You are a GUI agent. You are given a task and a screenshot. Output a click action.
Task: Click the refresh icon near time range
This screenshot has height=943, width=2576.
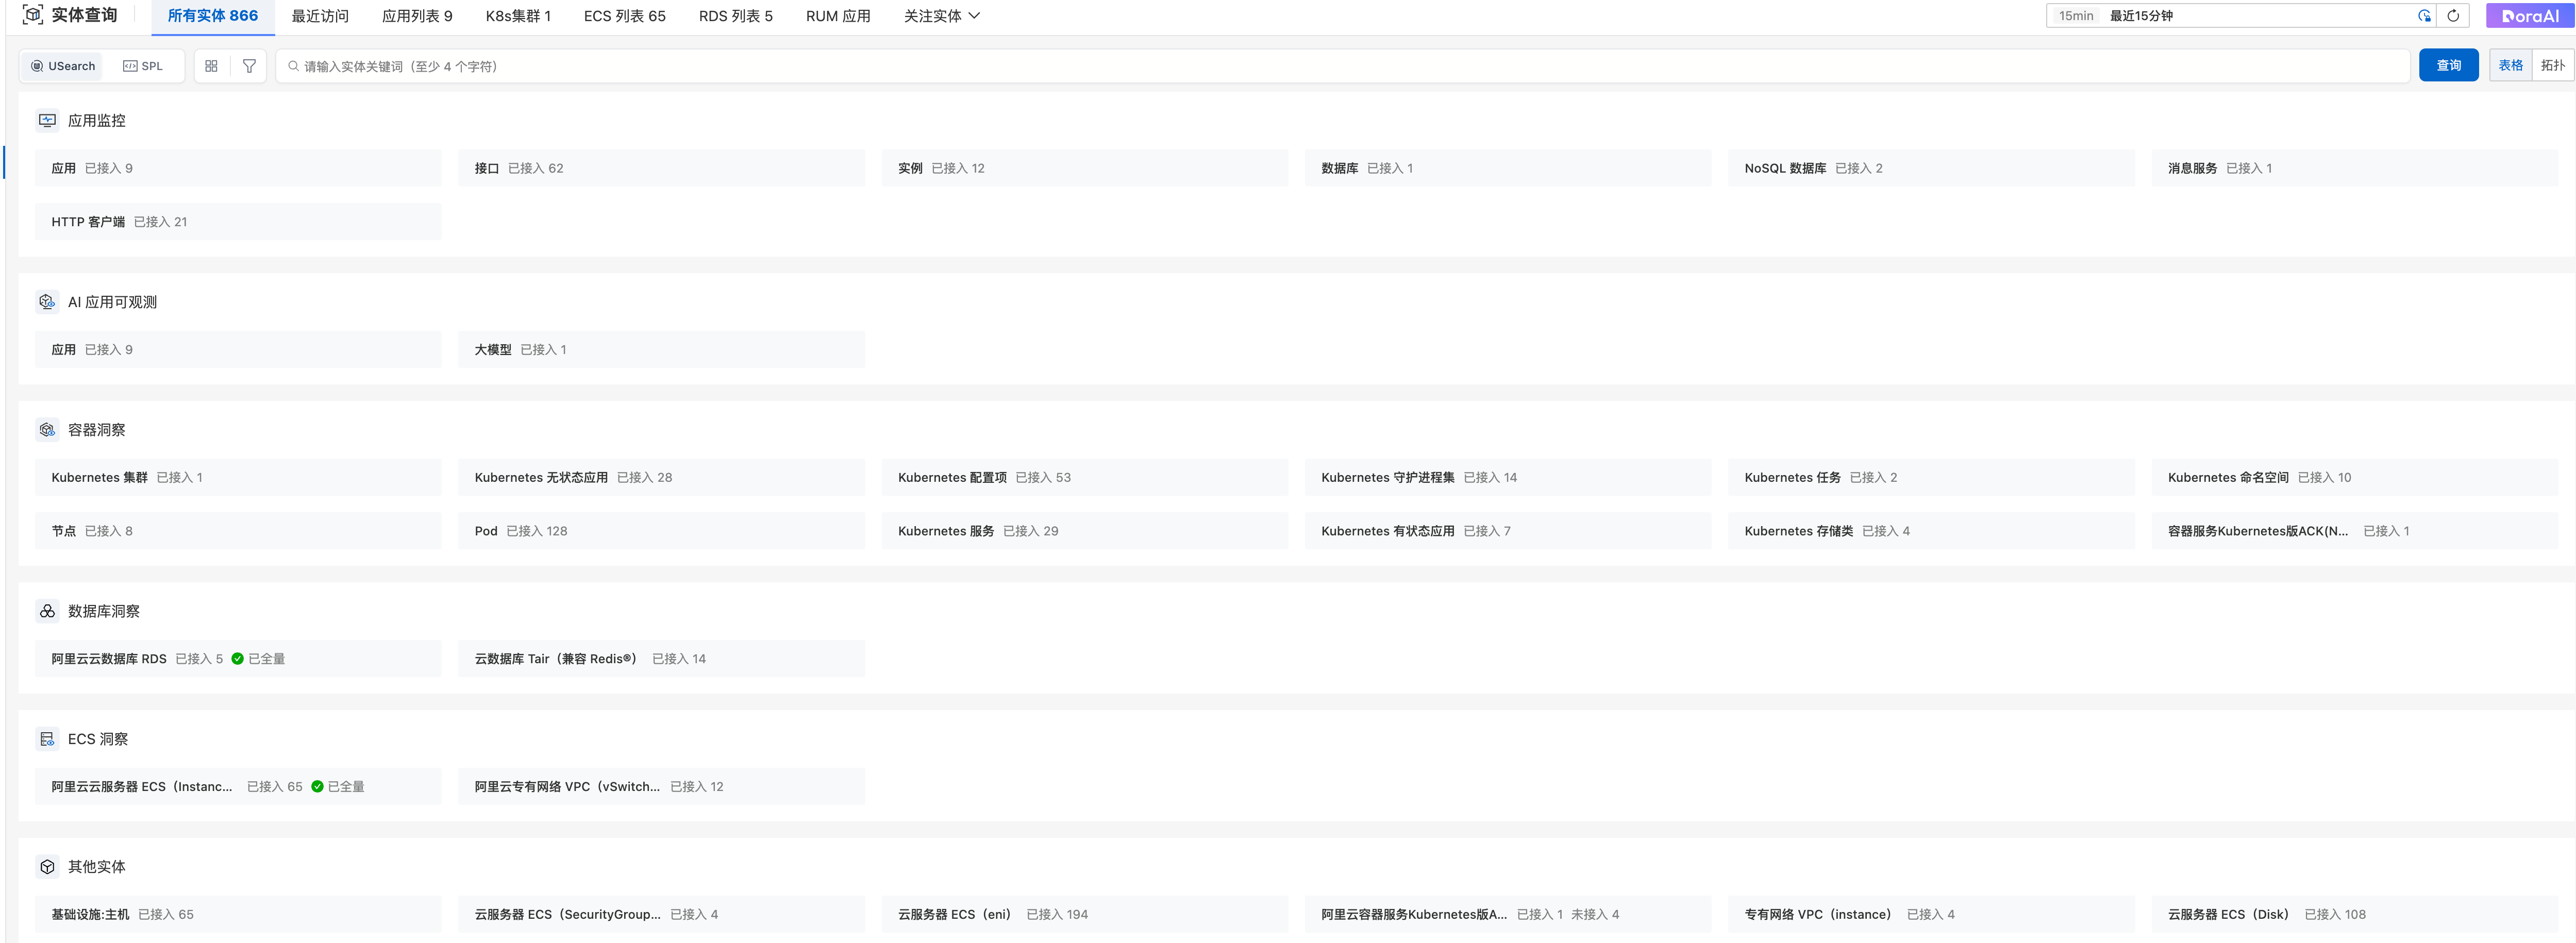coord(2452,16)
